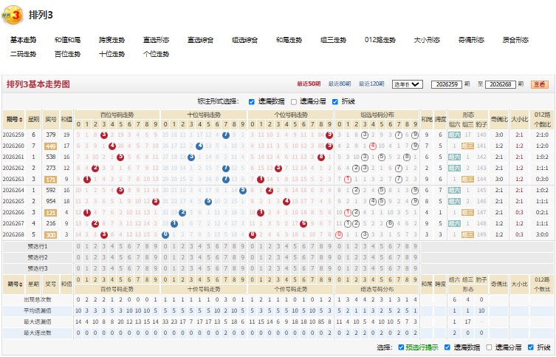Sort using the bottom 期号 header arrows
556x357 pixels.
tap(21, 285)
